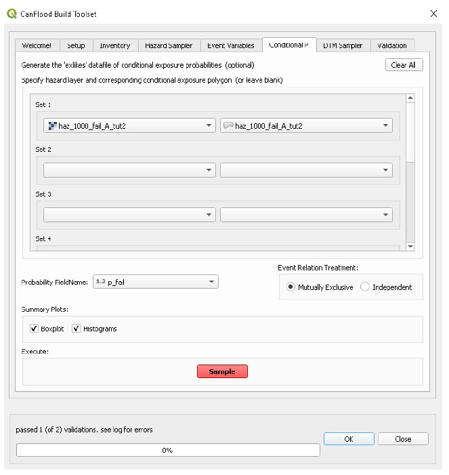The image size is (449, 475).
Task: Open the Event Variables tab
Action: 231,46
